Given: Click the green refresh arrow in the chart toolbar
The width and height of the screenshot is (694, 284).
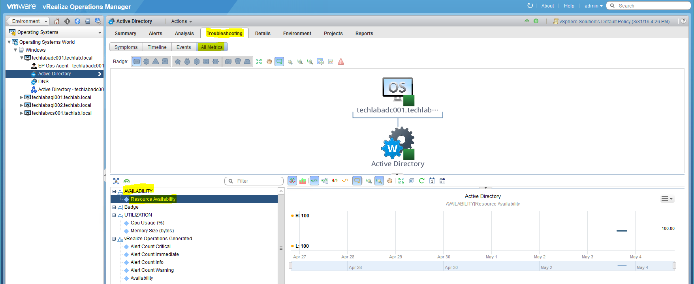Looking at the screenshot, I should tap(422, 181).
